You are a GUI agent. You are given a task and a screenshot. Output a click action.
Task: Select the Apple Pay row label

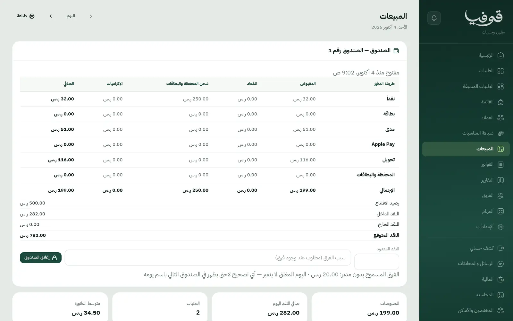[383, 144]
